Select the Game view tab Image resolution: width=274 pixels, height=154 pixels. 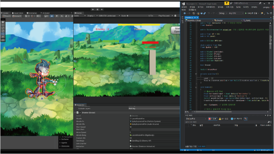(x=78, y=13)
